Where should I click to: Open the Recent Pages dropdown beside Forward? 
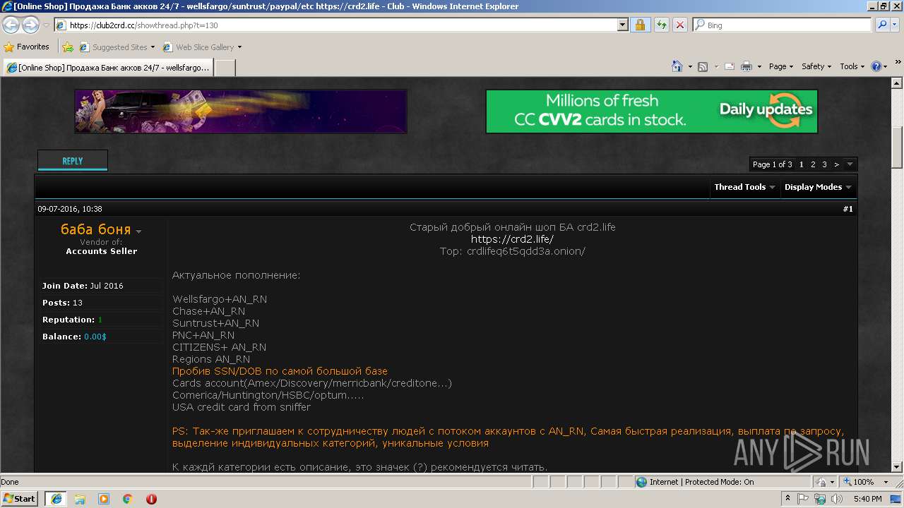coord(46,25)
